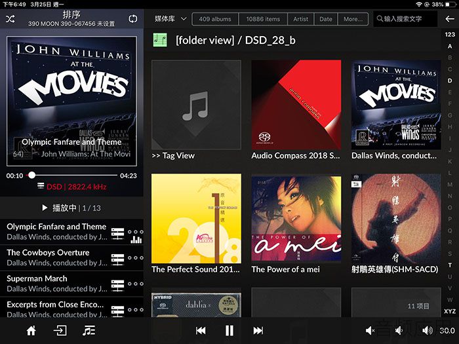Screen dimensions: 459x344
Task: Open the 11 項目 folder tile
Action: (x=396, y=303)
